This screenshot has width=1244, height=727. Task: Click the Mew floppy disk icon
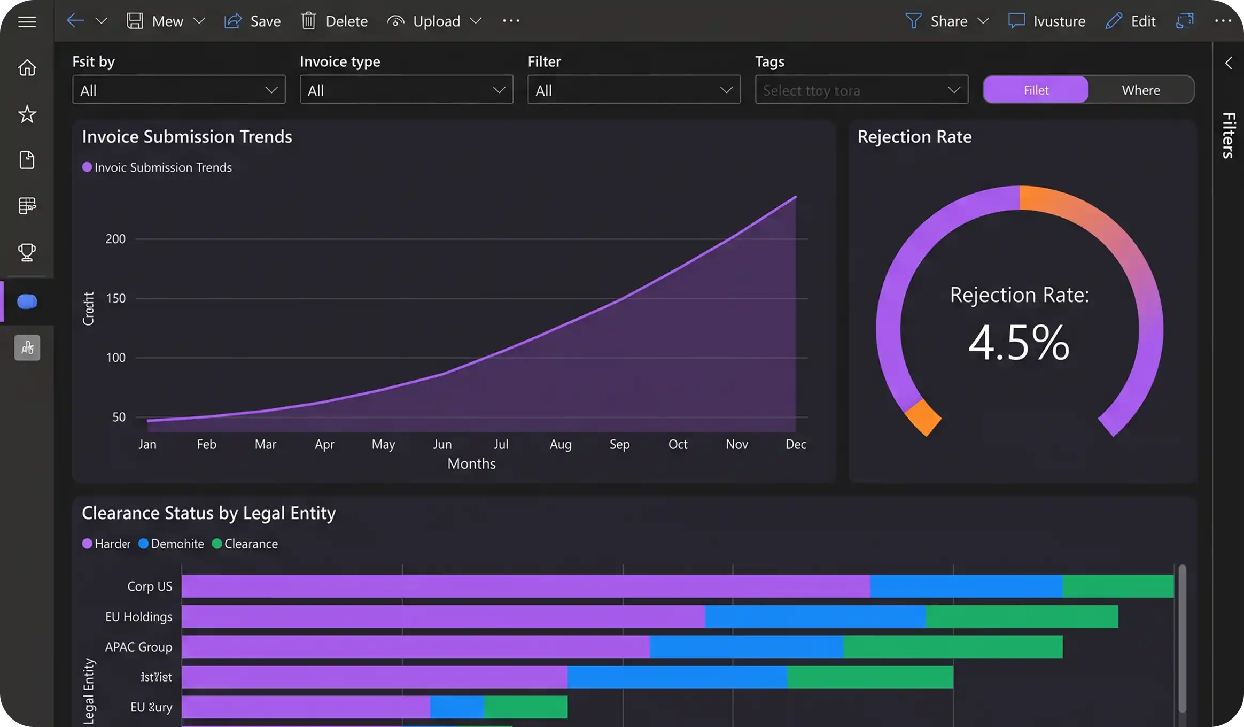tap(135, 21)
